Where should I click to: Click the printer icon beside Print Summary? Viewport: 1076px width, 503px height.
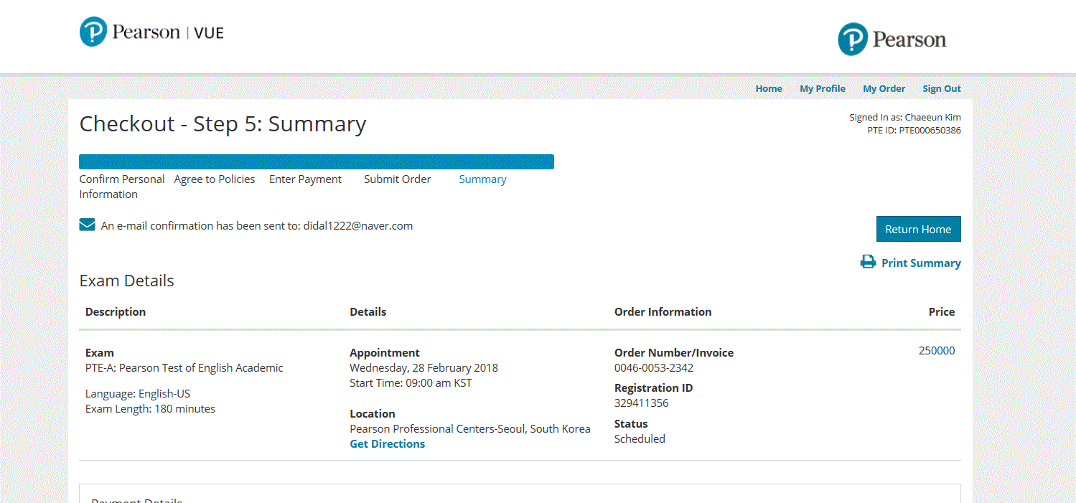tap(868, 262)
